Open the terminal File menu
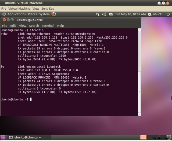Image resolution: width=172 pixels, height=141 pixels. pyautogui.click(x=5, y=26)
